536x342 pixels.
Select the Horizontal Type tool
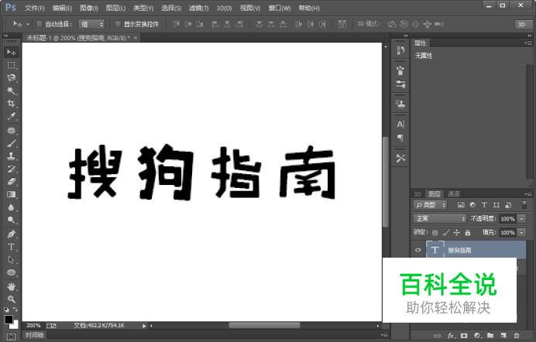coord(11,247)
